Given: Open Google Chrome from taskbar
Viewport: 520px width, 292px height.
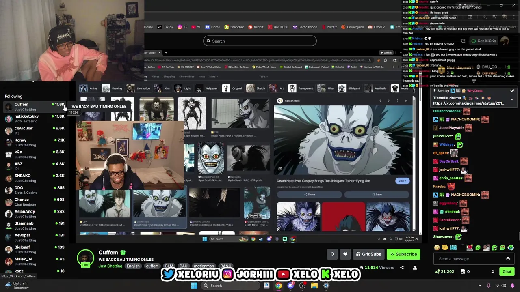Looking at the screenshot, I should click(x=278, y=286).
